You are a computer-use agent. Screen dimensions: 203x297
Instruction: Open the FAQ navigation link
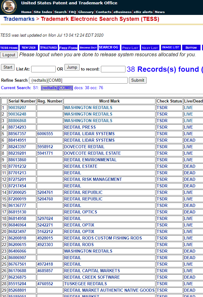[x=72, y=12]
